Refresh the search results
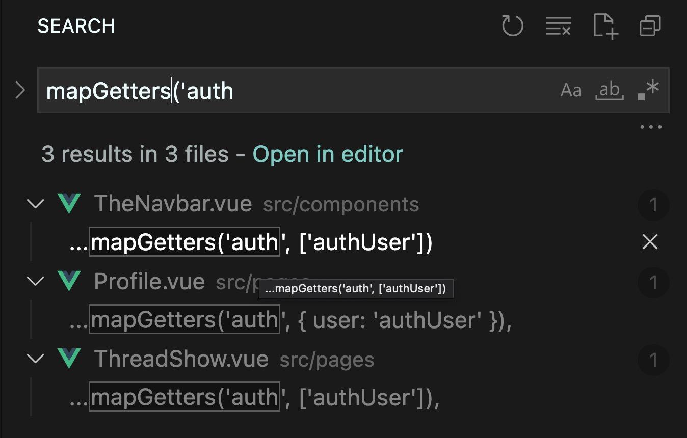 coord(512,26)
